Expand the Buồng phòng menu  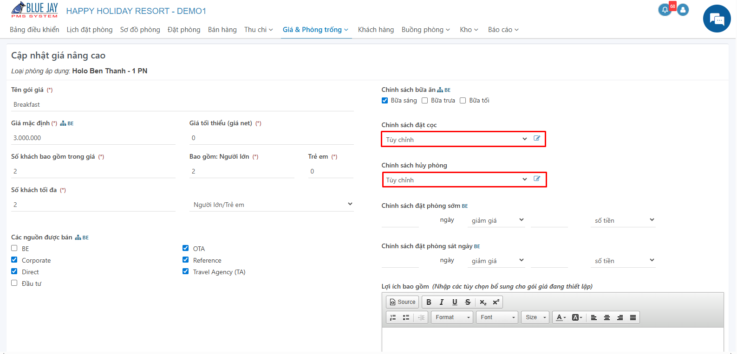(426, 30)
